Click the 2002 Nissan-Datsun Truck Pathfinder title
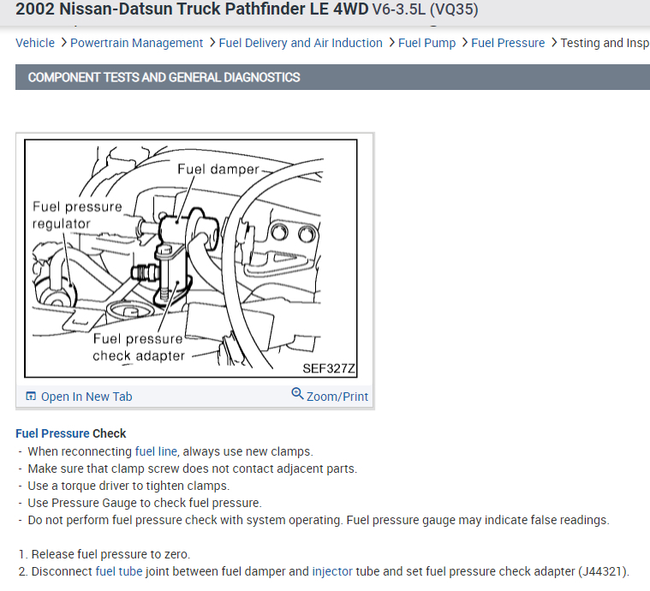This screenshot has width=650, height=591. (247, 9)
